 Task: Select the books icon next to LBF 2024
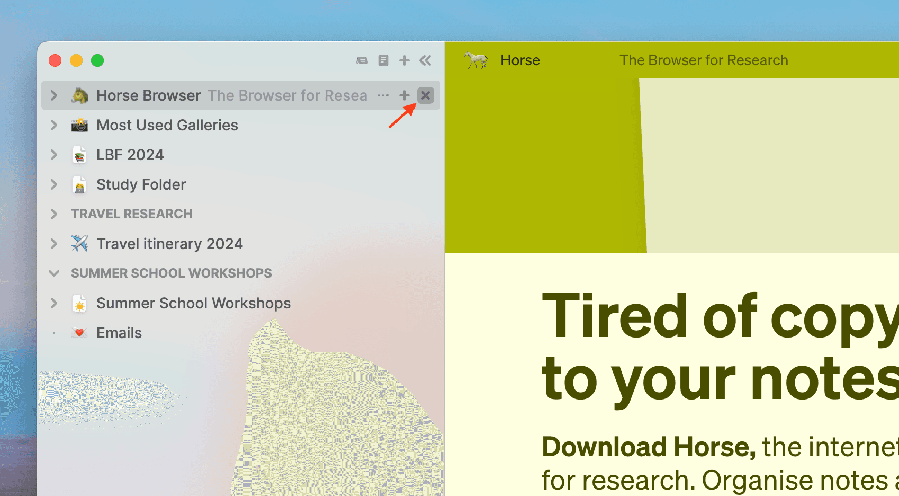[79, 154]
